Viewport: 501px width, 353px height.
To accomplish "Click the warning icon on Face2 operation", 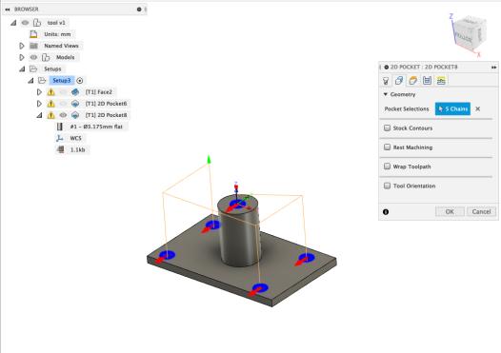I will (51, 92).
